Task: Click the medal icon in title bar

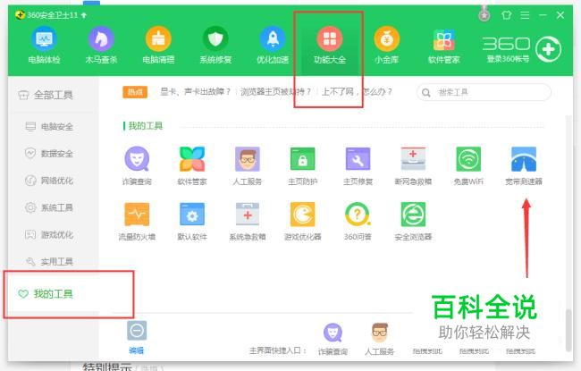Action: click(484, 14)
